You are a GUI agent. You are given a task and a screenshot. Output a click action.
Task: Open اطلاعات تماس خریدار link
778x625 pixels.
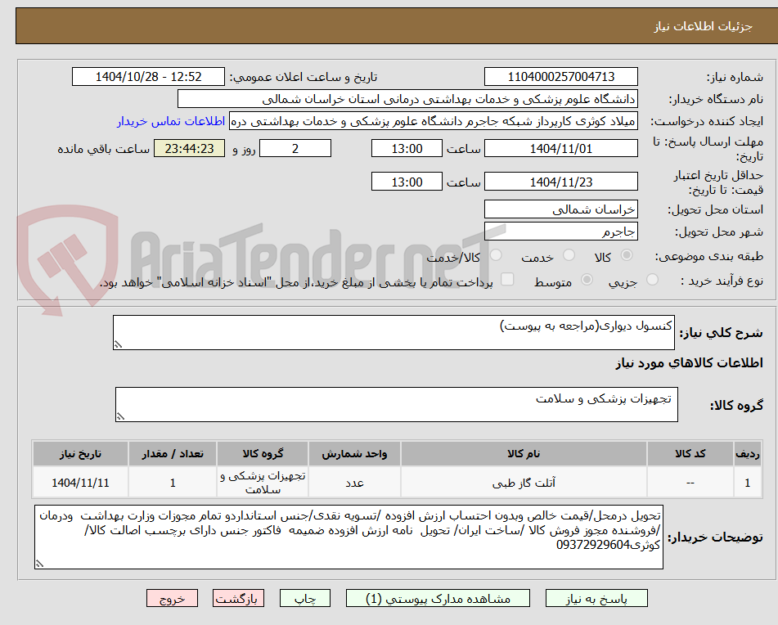click(x=171, y=121)
